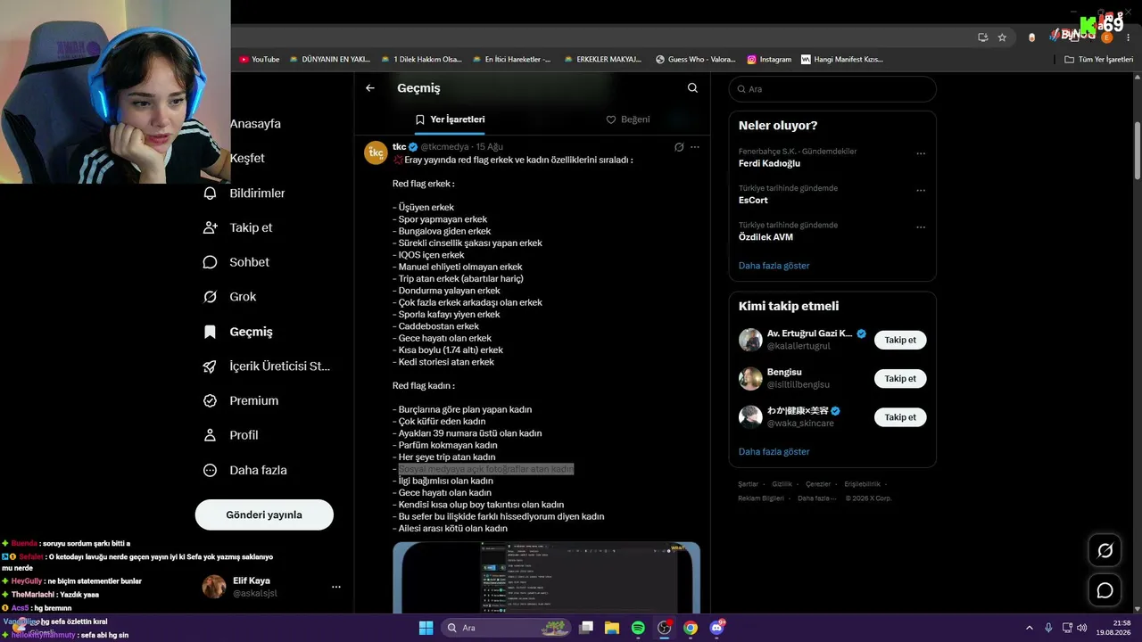Click Gönderi yayınla button
This screenshot has height=642, width=1142.
click(264, 514)
